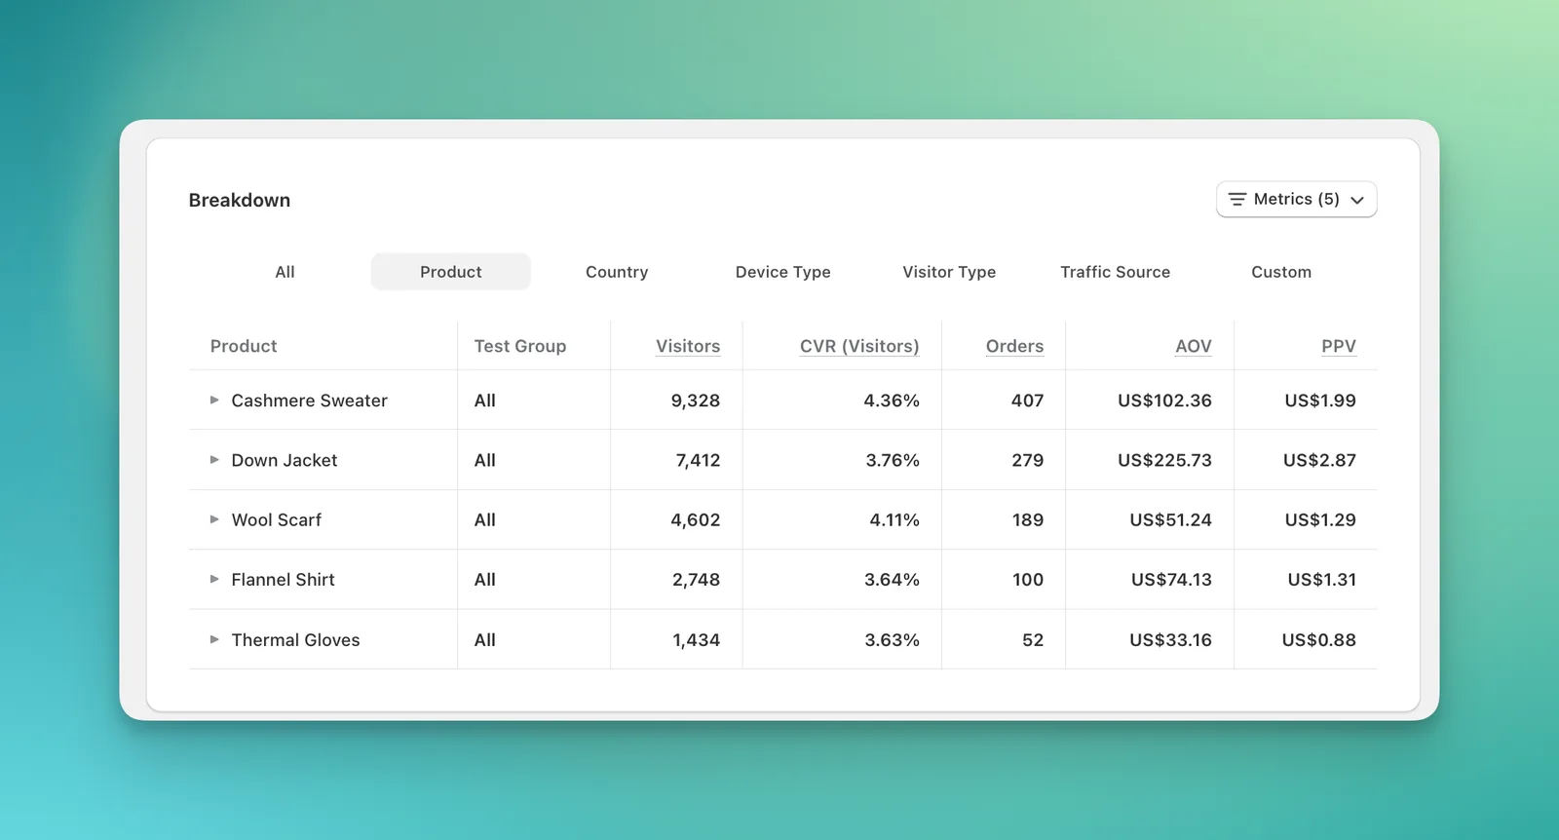Click the US$74.13 AOV value
Screen dimensions: 1559x840
pos(1171,579)
